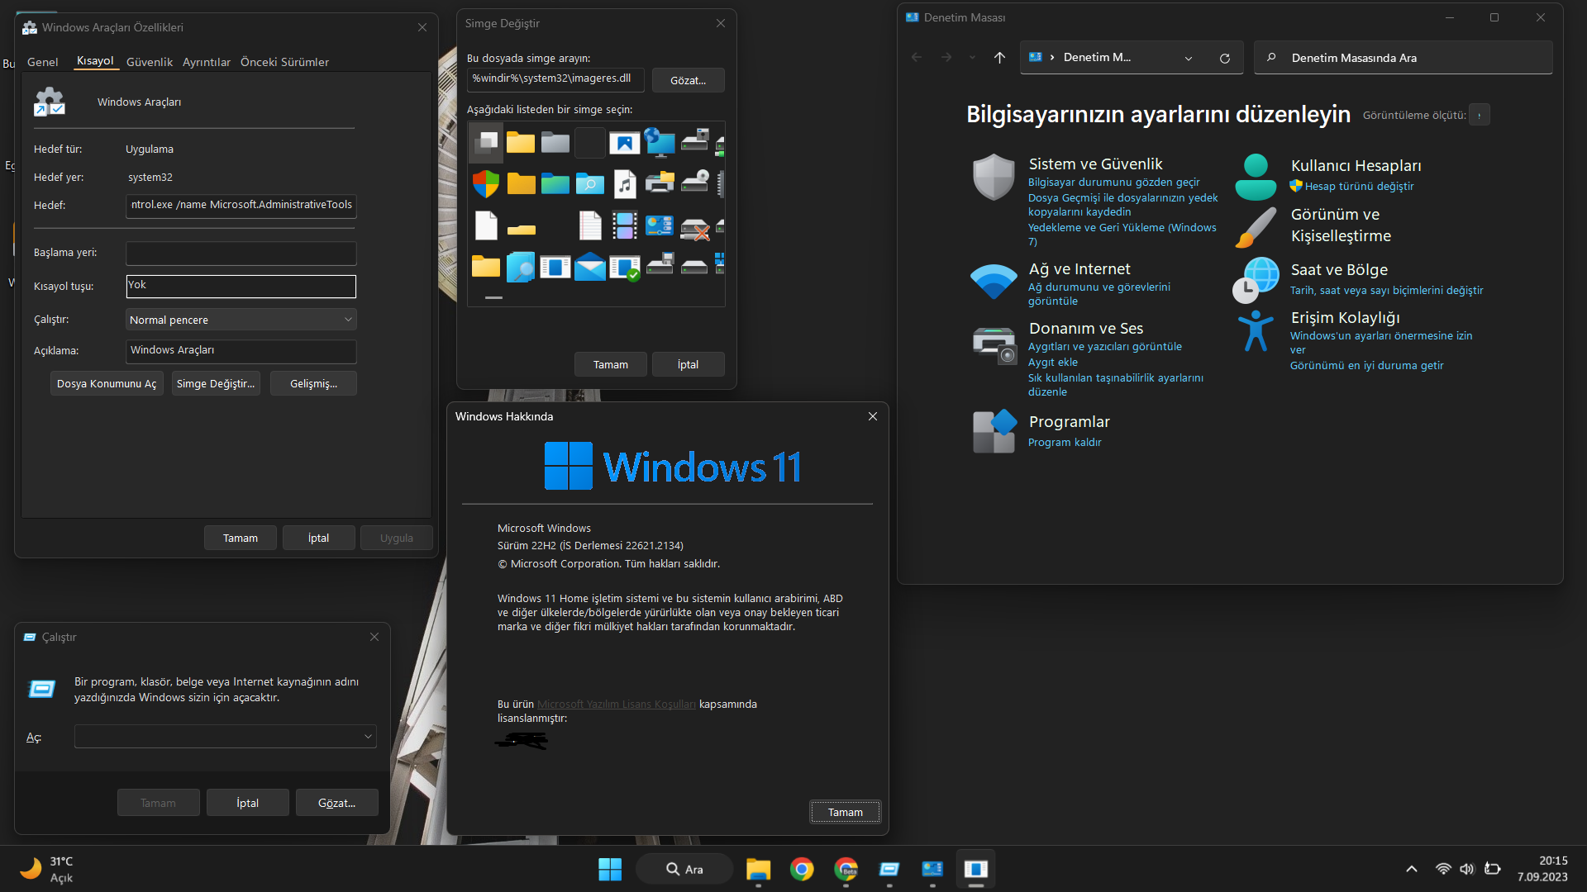Open the Ayrıntılar tab
The height and width of the screenshot is (892, 1587).
(207, 62)
